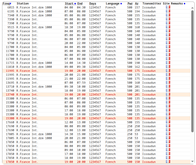
Task: Open the flag icon in the 7340 row
Action: (168, 15)
